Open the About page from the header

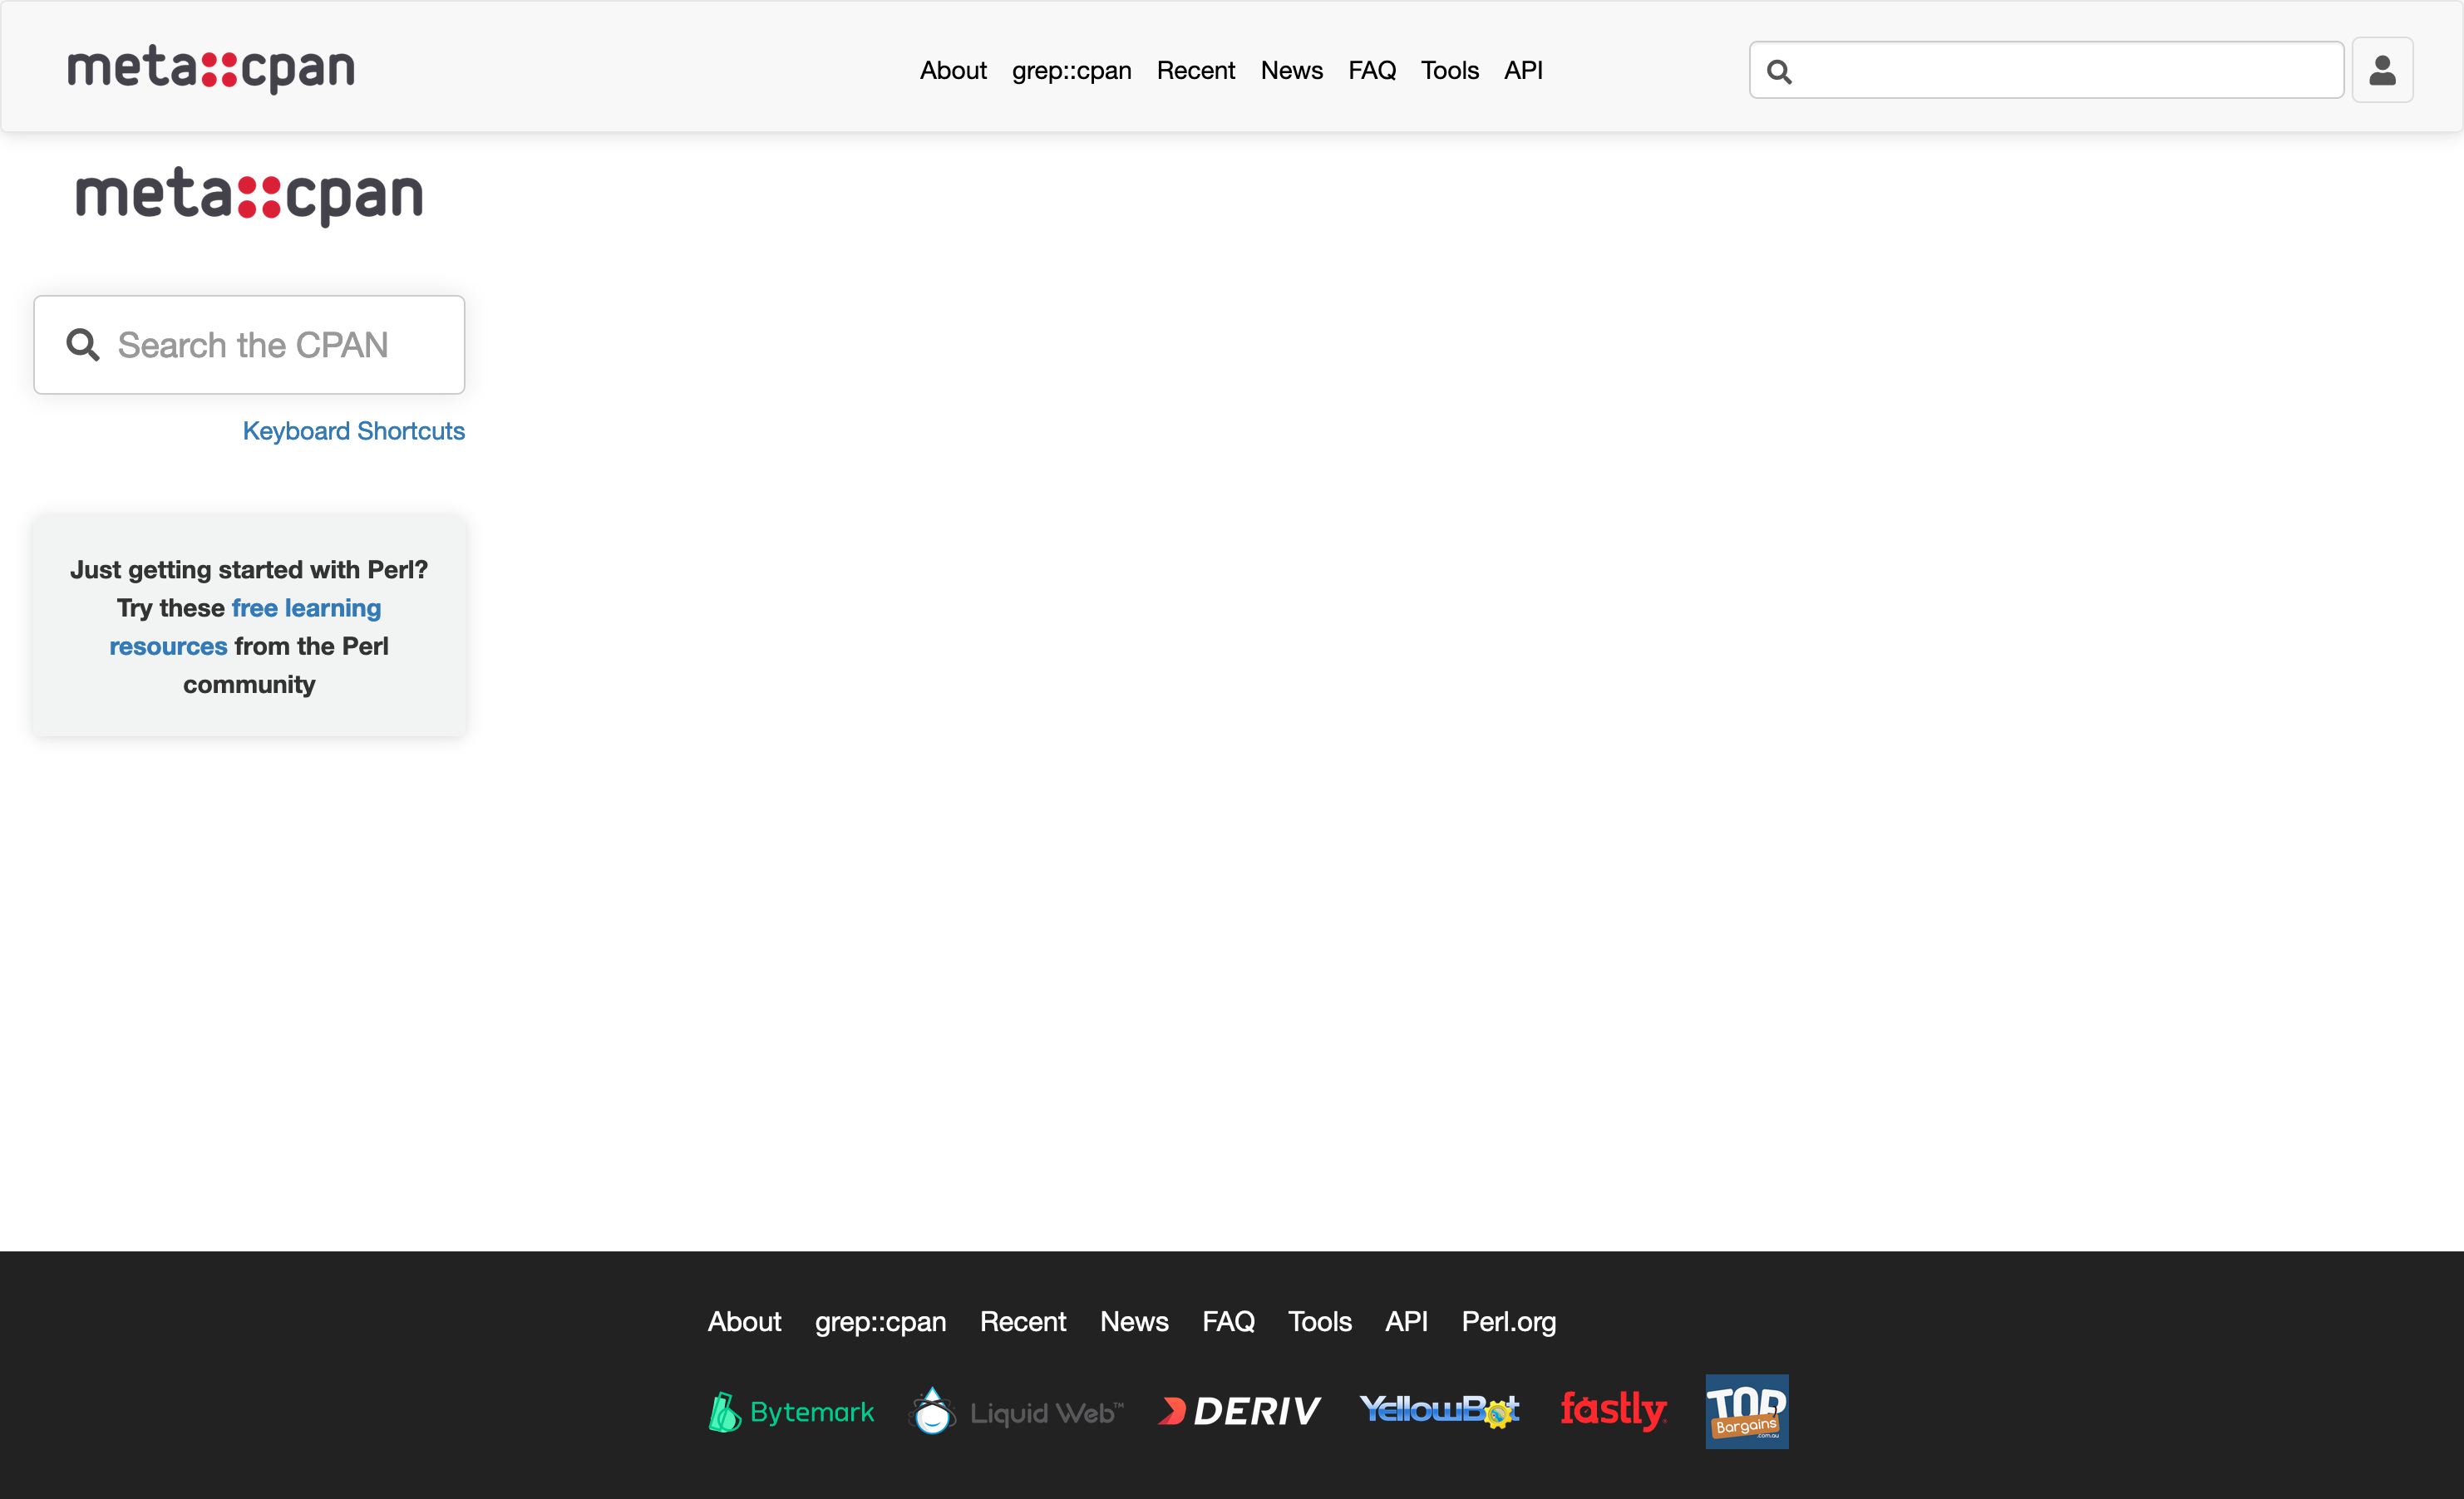pyautogui.click(x=952, y=70)
